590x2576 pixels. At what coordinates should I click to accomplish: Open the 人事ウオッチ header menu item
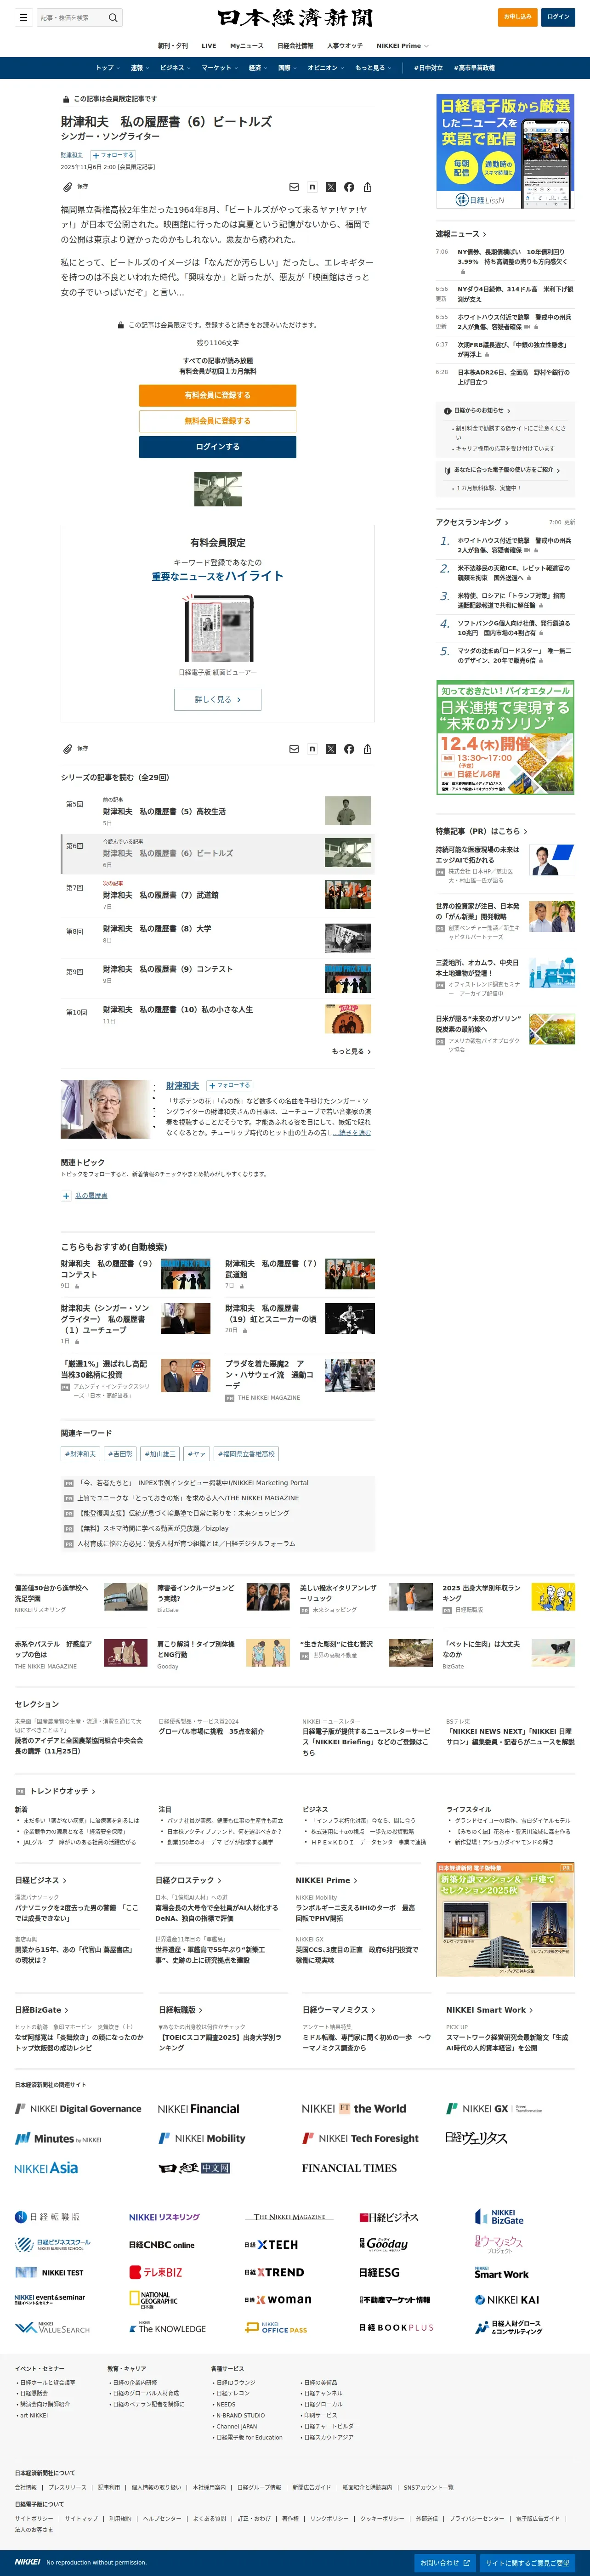tap(345, 46)
